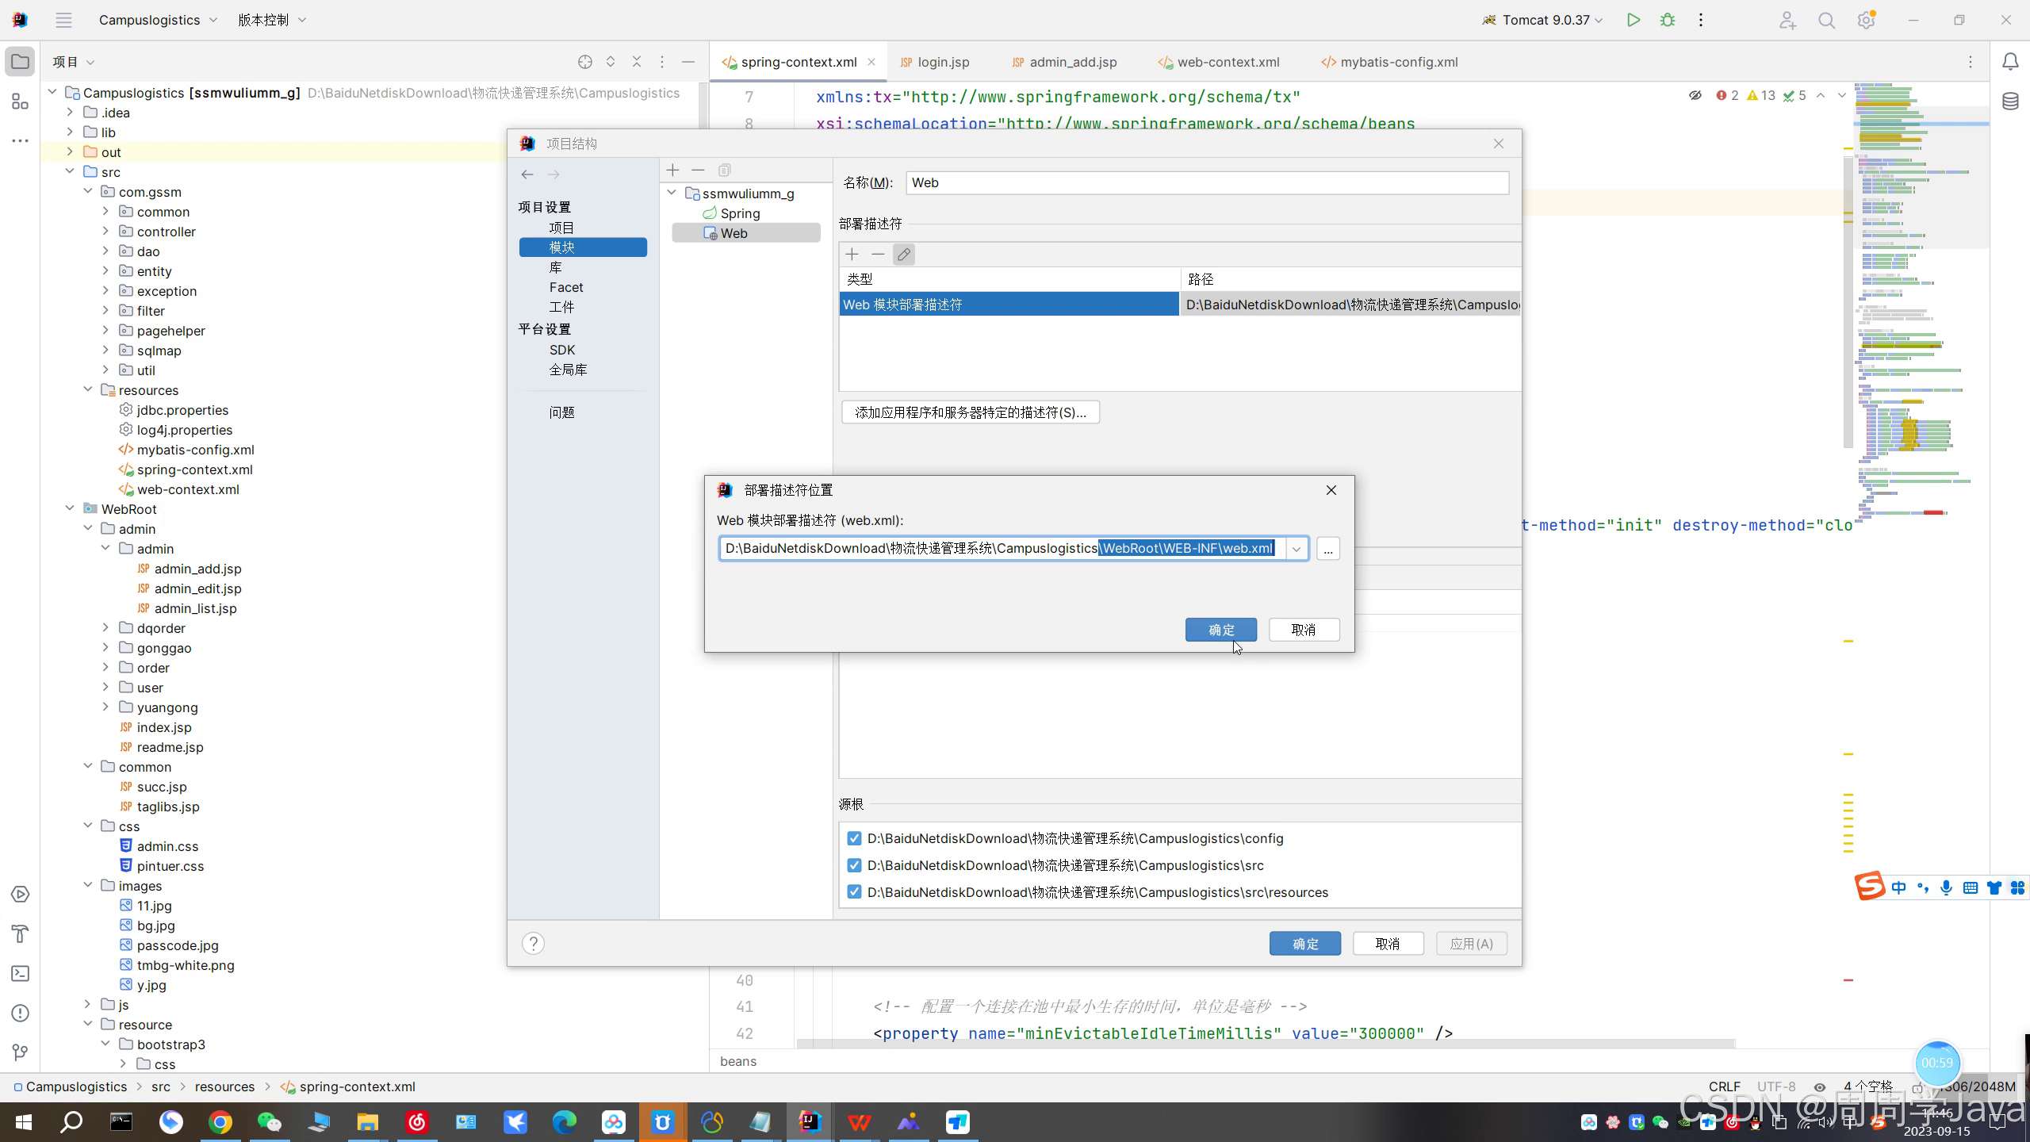The height and width of the screenshot is (1142, 2030).
Task: Open the Database tool window icon
Action: click(2010, 102)
